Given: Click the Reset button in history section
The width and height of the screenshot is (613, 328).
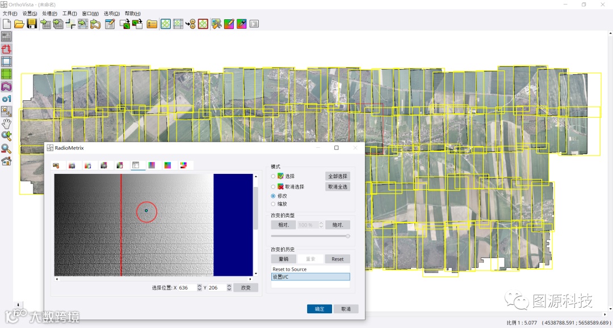Looking at the screenshot, I should coord(337,259).
